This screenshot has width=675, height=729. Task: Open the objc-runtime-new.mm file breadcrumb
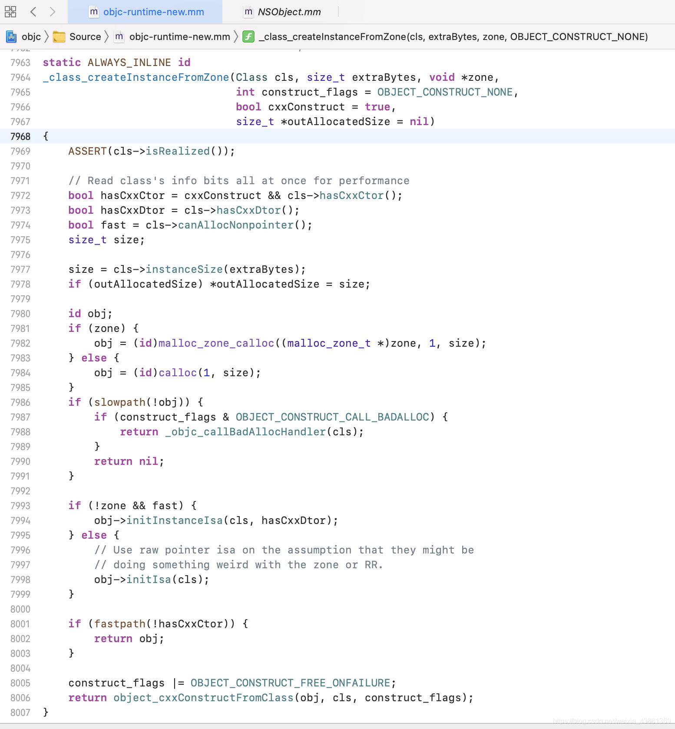coord(180,37)
